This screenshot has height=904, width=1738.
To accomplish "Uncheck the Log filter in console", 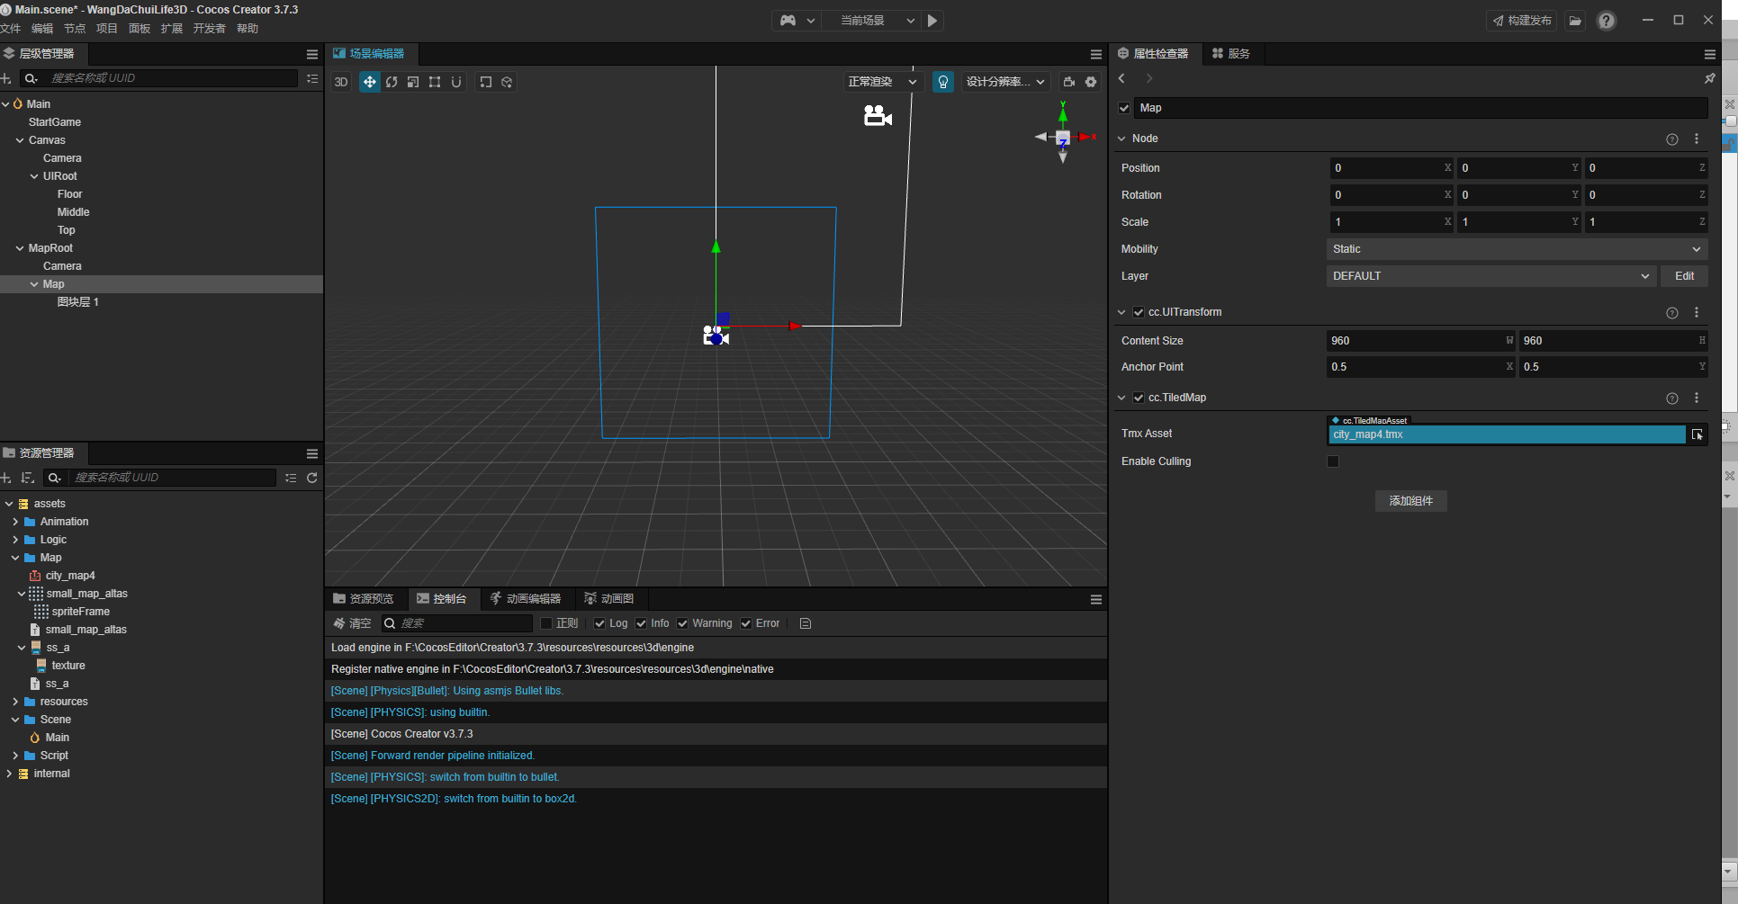I will click(x=599, y=623).
